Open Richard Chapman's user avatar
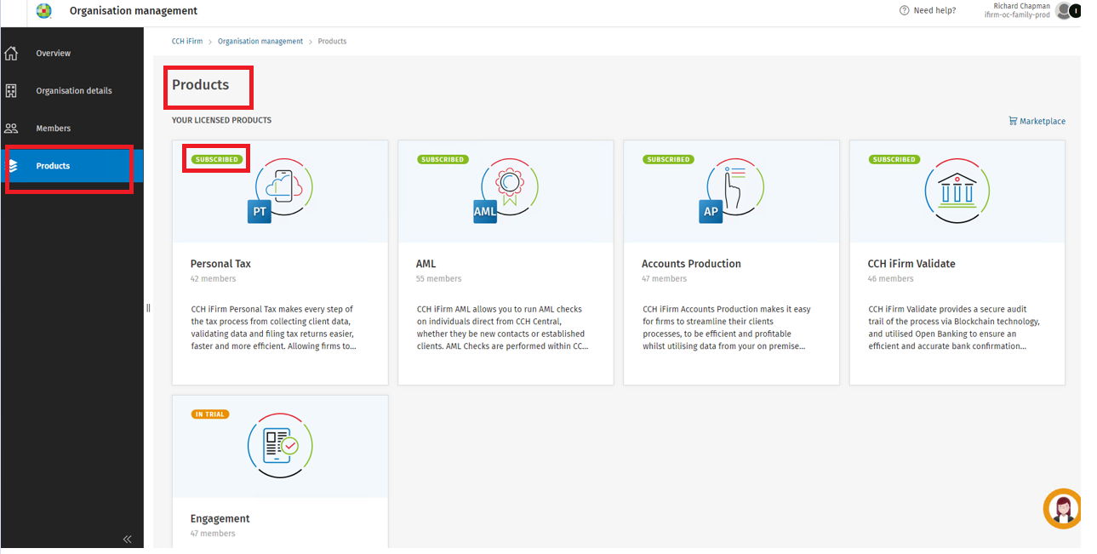The height and width of the screenshot is (554, 1097). (x=1064, y=11)
